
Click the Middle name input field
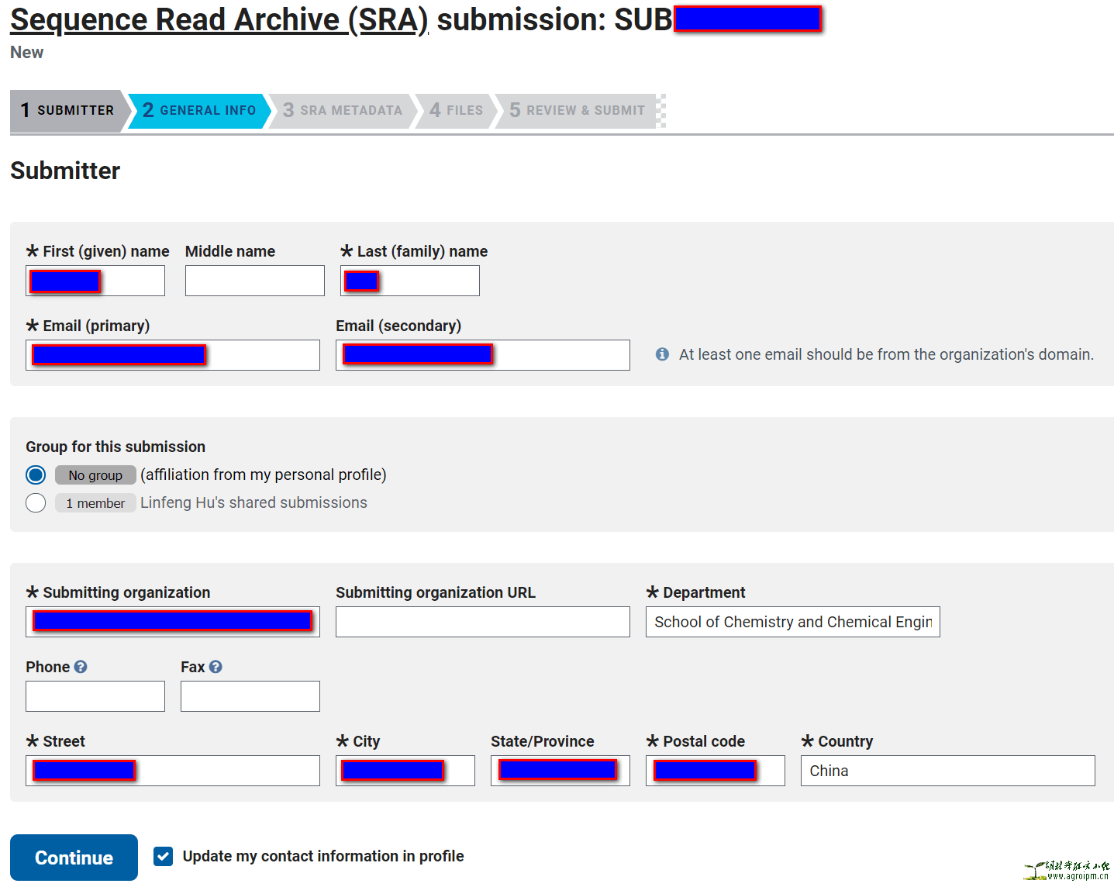tap(254, 281)
